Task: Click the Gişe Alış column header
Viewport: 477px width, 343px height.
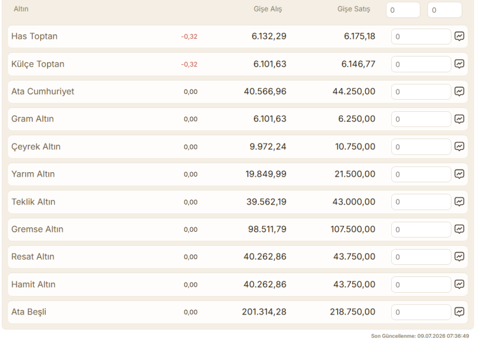Action: pos(268,9)
